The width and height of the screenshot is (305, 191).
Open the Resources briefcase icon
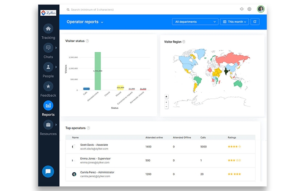coord(48,125)
